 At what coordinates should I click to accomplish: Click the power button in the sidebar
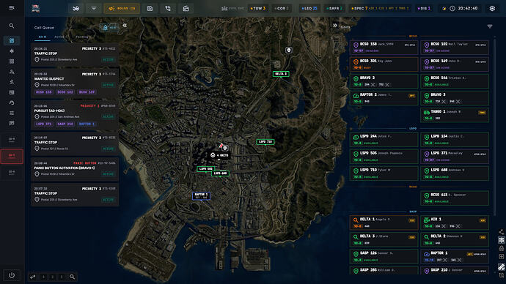[x=12, y=275]
